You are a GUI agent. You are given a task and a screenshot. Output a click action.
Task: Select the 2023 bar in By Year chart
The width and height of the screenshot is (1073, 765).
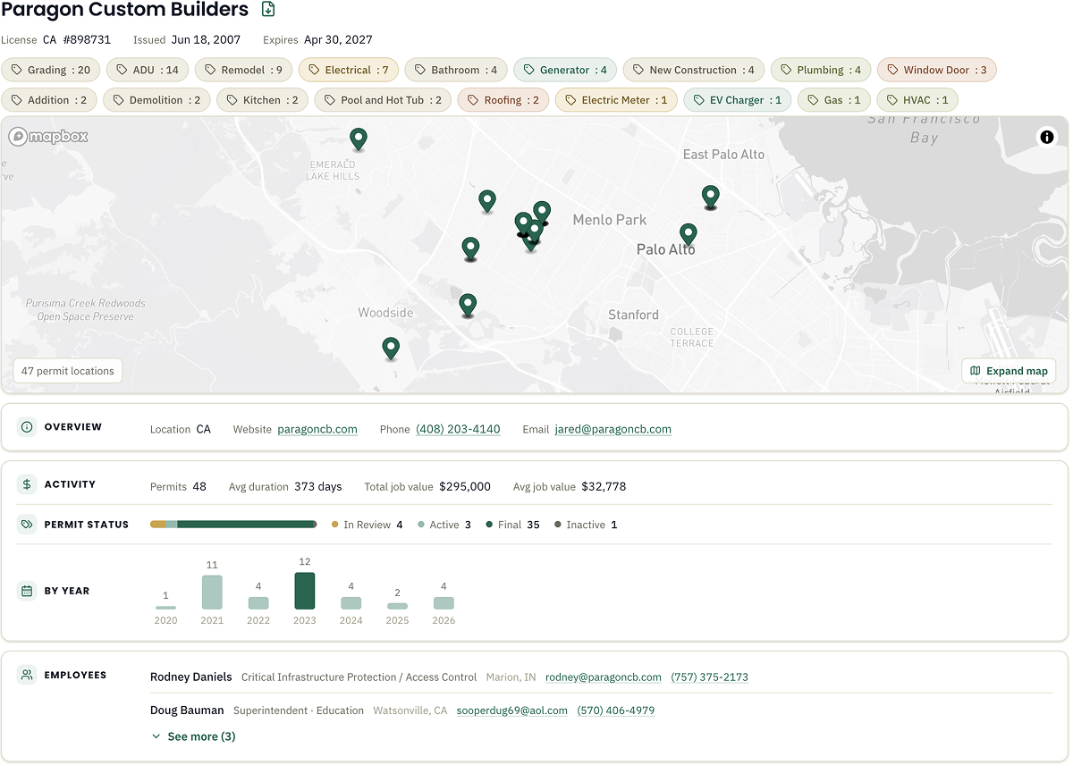305,591
